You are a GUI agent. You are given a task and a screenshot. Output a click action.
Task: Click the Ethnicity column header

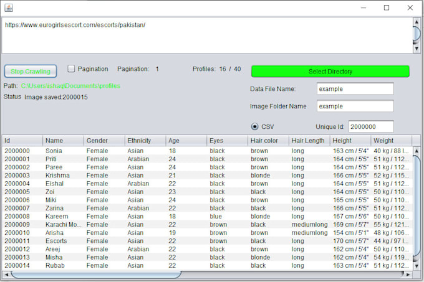(x=145, y=141)
